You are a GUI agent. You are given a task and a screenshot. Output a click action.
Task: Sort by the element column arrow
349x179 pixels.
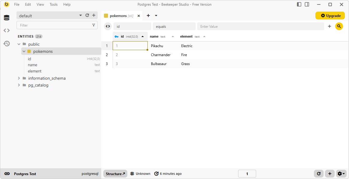[x=204, y=37]
